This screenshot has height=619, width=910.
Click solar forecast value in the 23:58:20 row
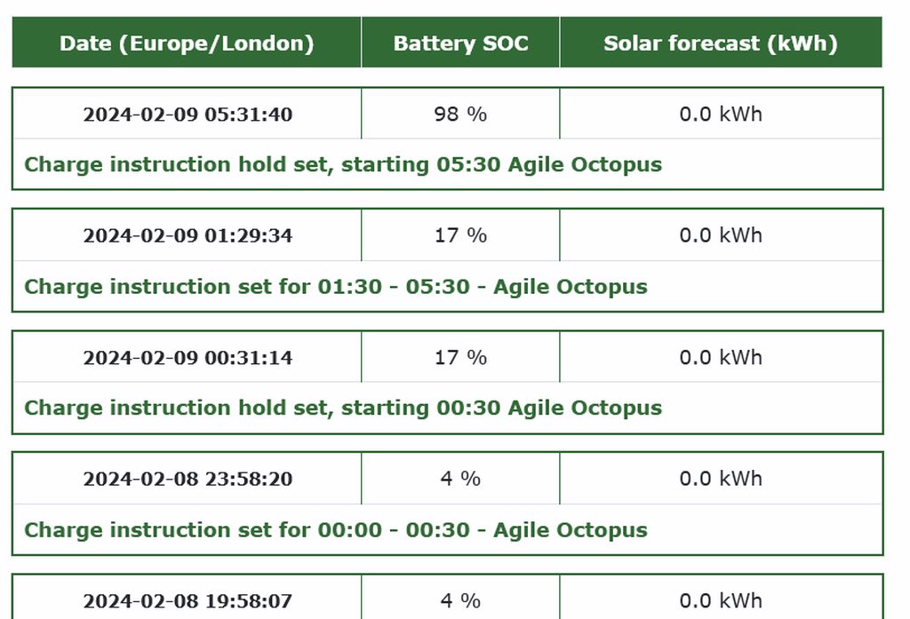pyautogui.click(x=721, y=480)
